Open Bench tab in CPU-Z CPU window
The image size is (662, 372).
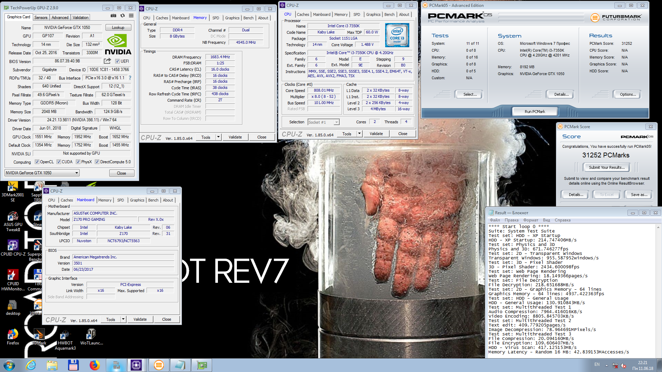[389, 14]
